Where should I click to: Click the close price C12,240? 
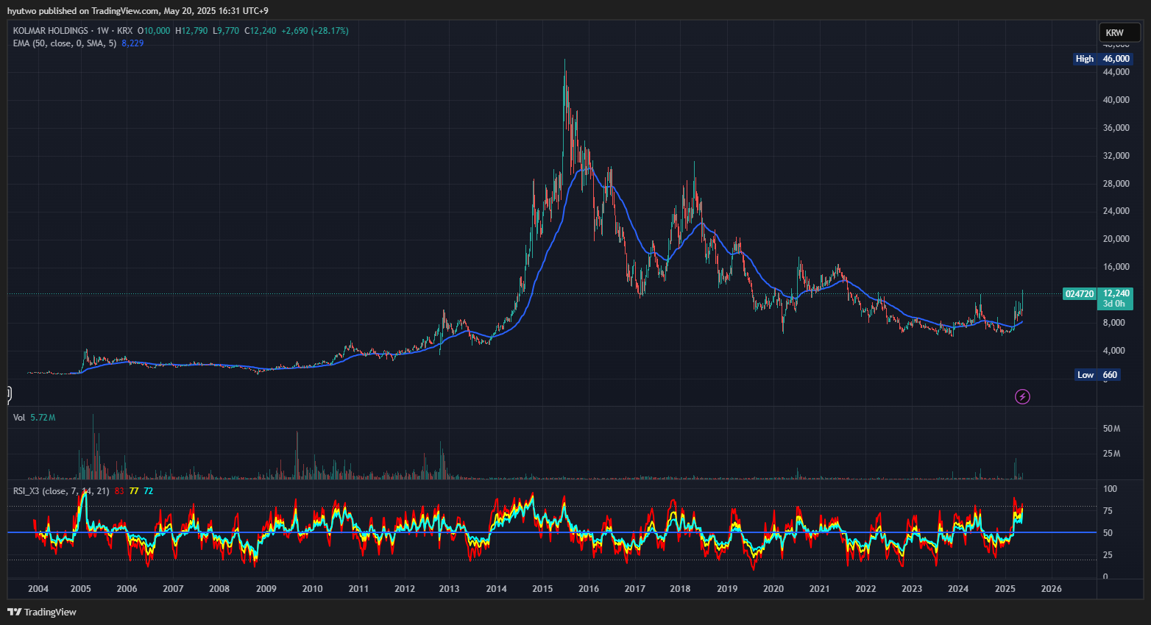[261, 31]
